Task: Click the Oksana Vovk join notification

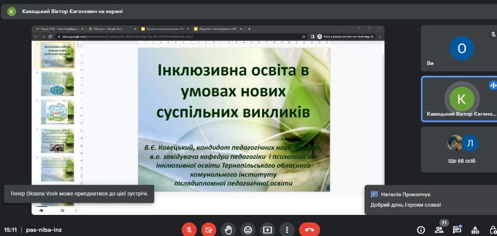Action: point(79,193)
